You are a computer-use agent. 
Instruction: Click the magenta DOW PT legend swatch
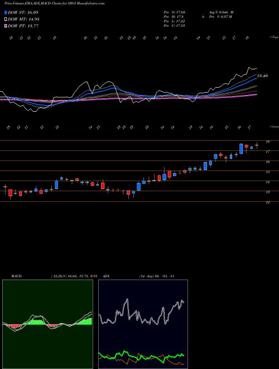pos(6,26)
